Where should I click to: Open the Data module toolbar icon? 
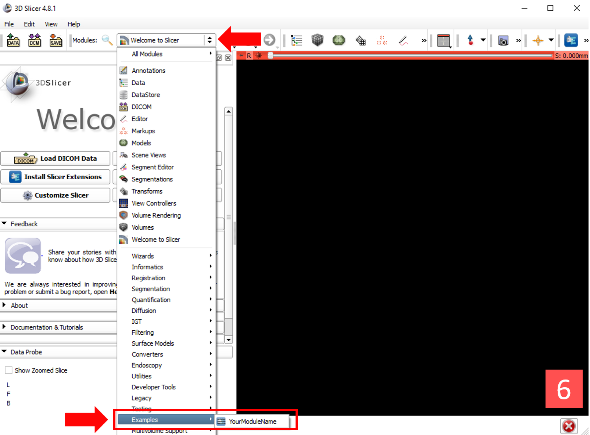click(x=297, y=40)
